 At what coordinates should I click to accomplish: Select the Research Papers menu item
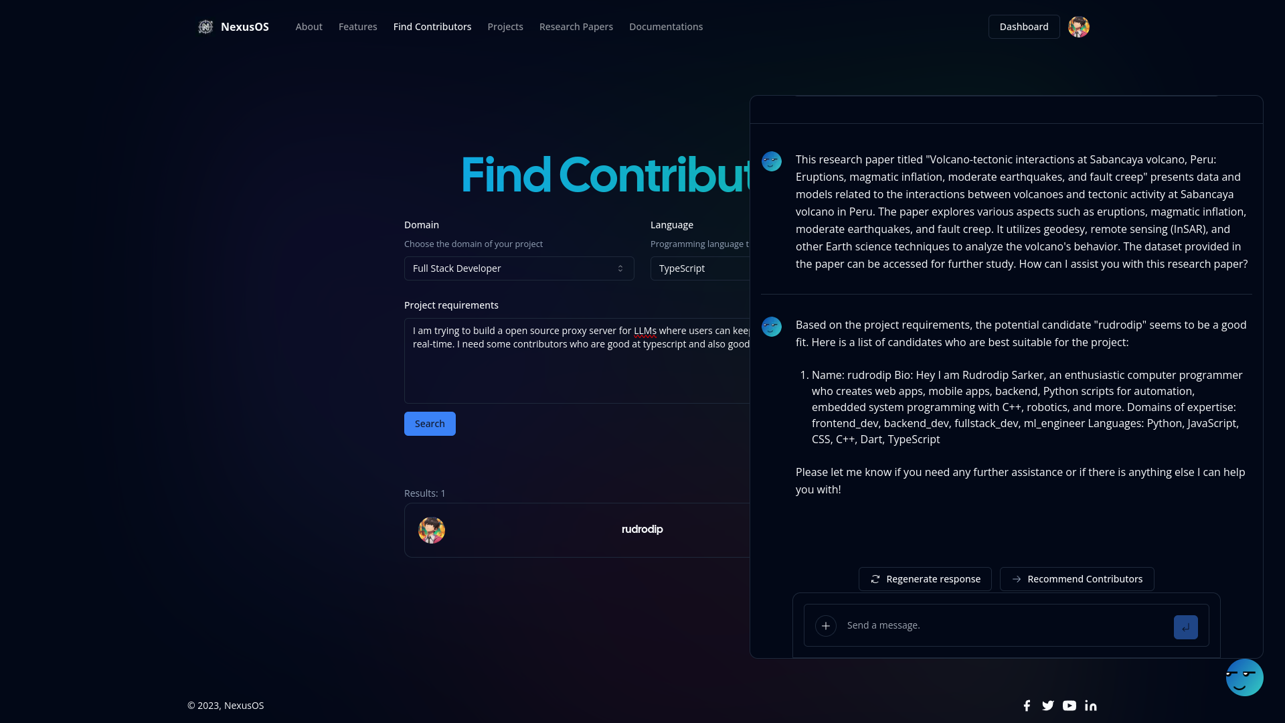coord(576,27)
